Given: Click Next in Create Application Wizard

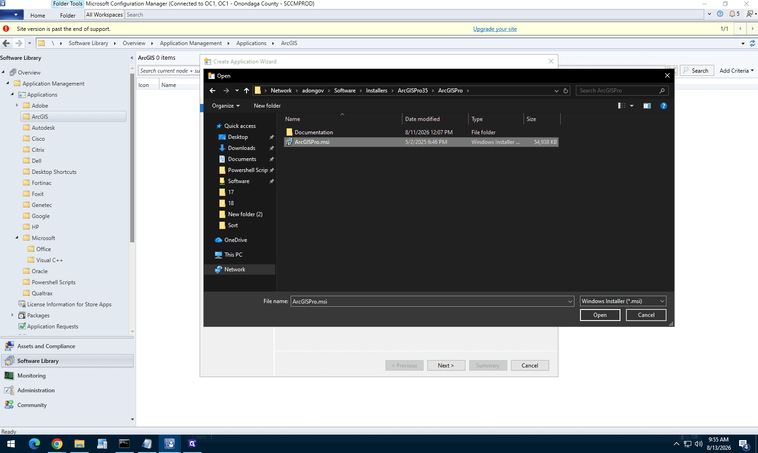Looking at the screenshot, I should pyautogui.click(x=446, y=366).
